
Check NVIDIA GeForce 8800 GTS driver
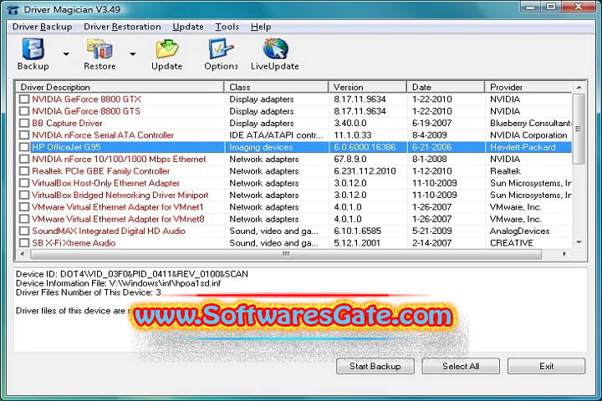pos(24,111)
